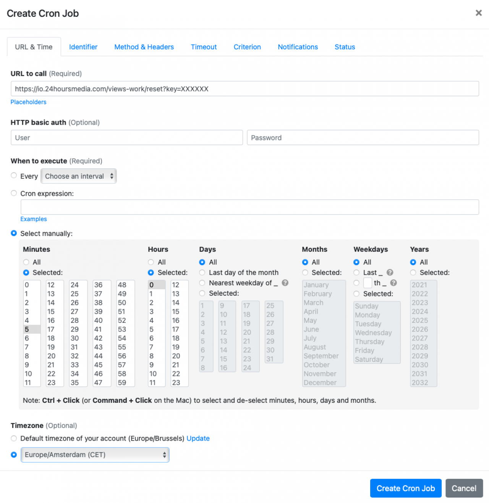Image resolution: width=489 pixels, height=503 pixels.
Task: Select hour 23 in Hours list
Action: (179, 383)
